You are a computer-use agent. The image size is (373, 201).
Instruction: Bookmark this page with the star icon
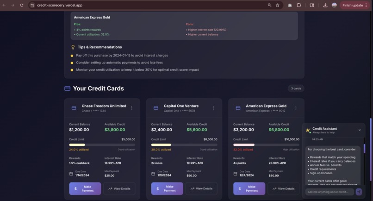[277, 5]
